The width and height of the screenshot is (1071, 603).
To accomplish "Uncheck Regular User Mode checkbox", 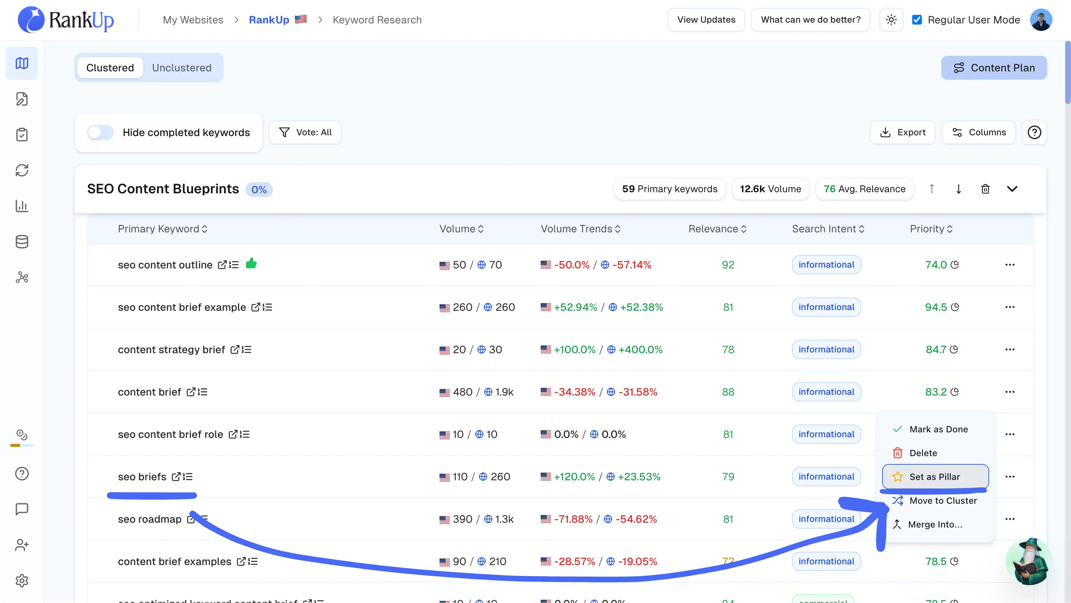I will pos(917,20).
